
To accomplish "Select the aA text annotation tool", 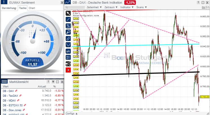I will point(68,51).
